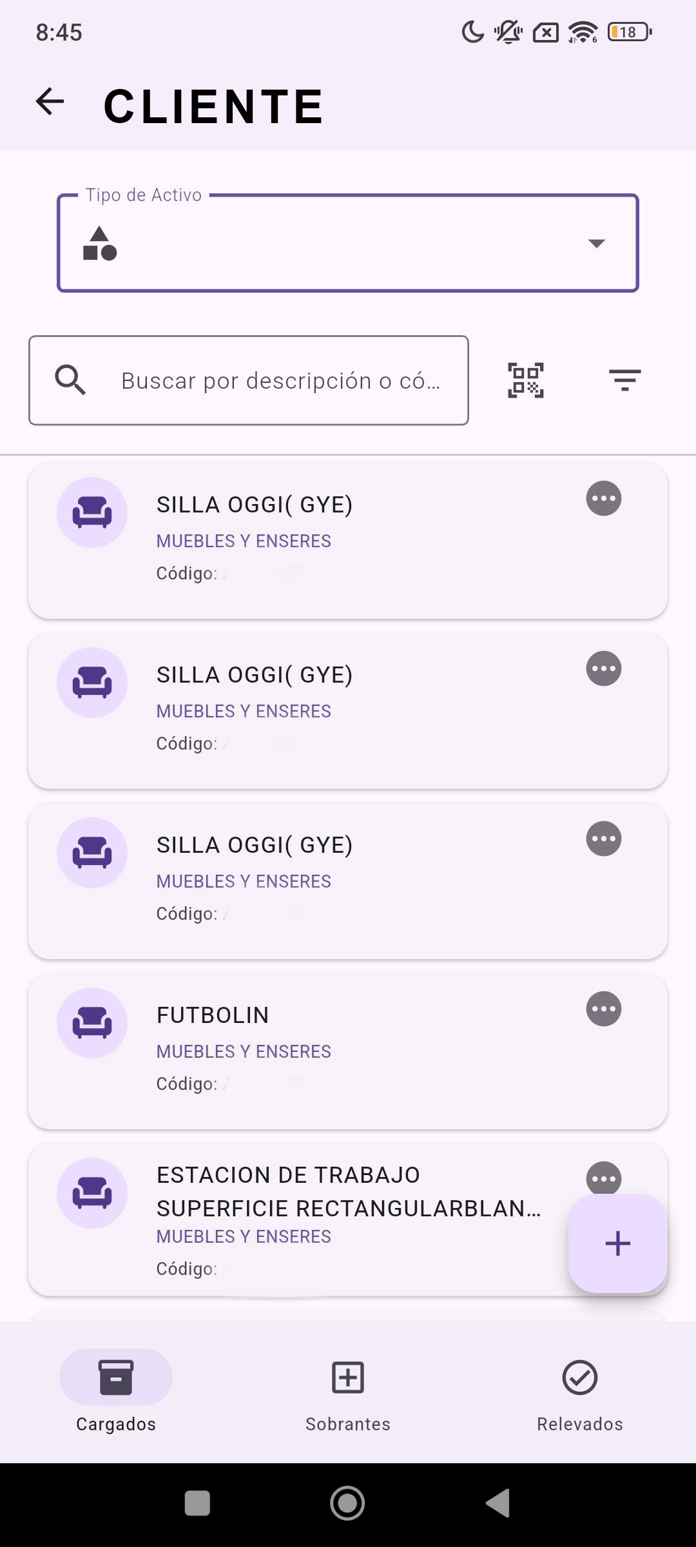The image size is (696, 1547).
Task: Switch to the Sobrantes tab
Action: [348, 1392]
